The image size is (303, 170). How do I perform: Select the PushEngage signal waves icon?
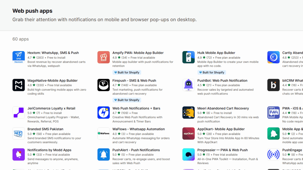(273, 154)
